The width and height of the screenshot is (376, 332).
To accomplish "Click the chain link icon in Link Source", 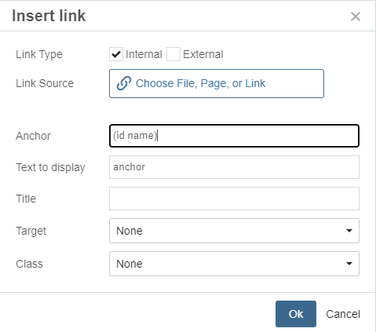I will tap(124, 83).
